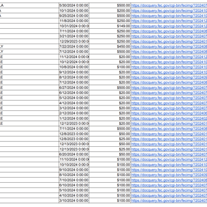Open the FEC link in the 10/8/2024 row
The height and width of the screenshot is (207, 207).
(x=169, y=67)
